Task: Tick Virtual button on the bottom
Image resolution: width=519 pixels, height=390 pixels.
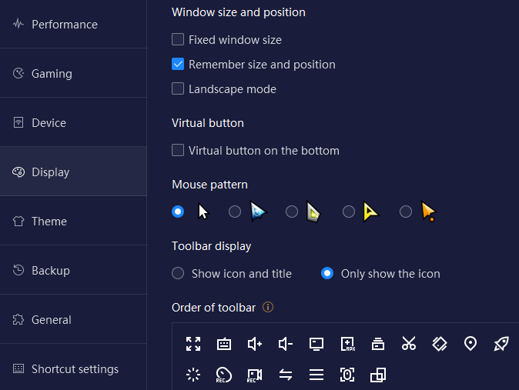Action: (x=178, y=150)
